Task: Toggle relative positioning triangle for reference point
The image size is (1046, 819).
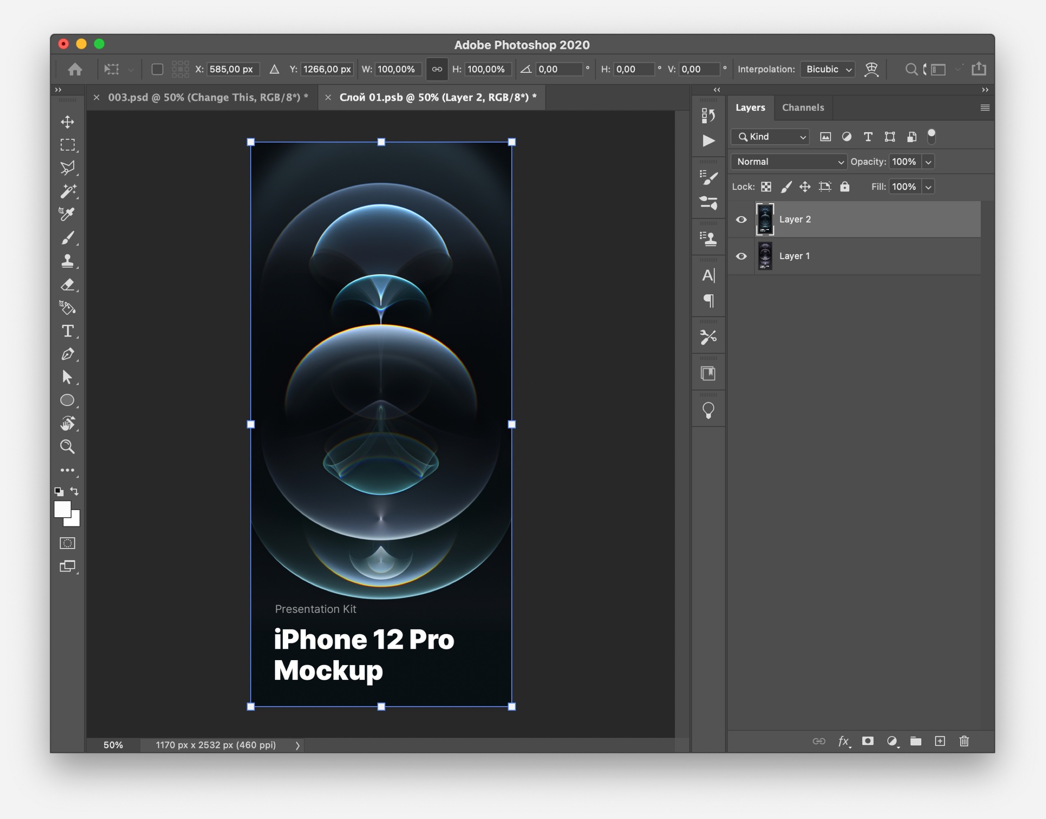Action: tap(274, 69)
